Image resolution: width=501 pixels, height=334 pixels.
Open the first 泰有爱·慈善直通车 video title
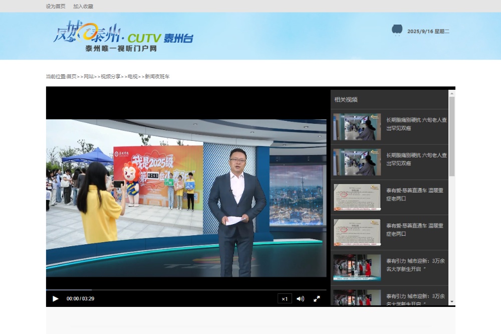click(x=414, y=195)
